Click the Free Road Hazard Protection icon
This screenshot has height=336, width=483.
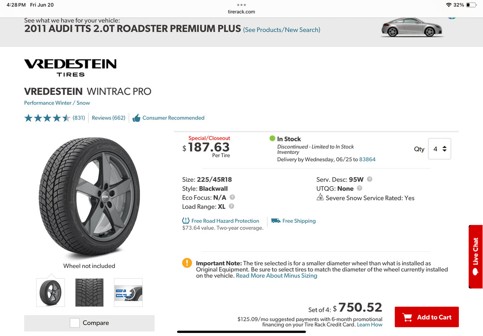[x=186, y=221]
